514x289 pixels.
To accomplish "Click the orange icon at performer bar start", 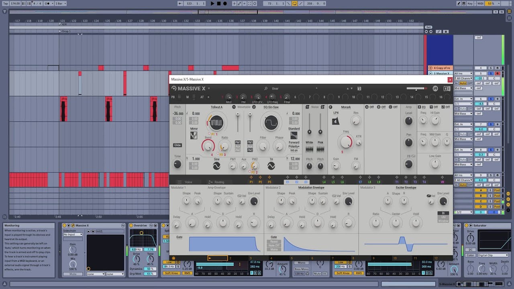I will (x=173, y=258).
